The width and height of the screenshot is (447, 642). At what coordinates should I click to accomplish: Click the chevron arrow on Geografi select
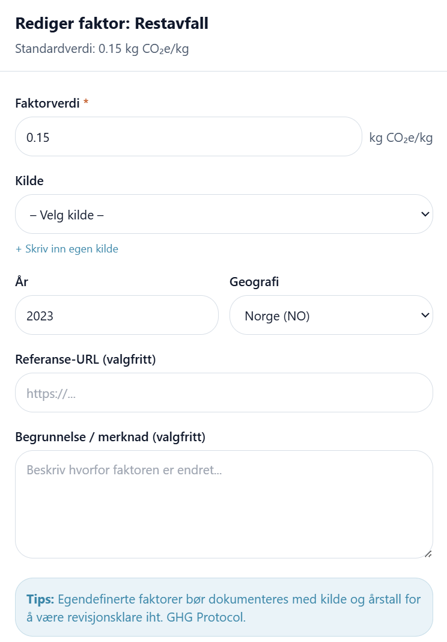click(x=425, y=316)
